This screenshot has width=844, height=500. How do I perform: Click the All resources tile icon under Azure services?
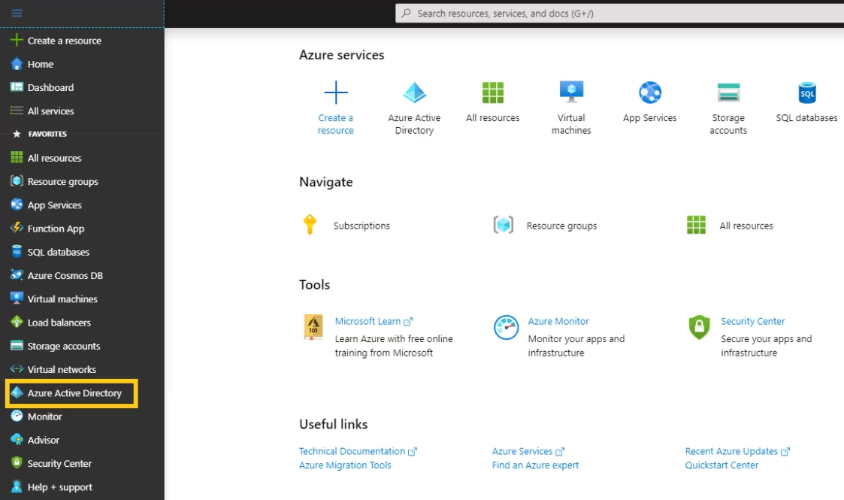pos(493,92)
